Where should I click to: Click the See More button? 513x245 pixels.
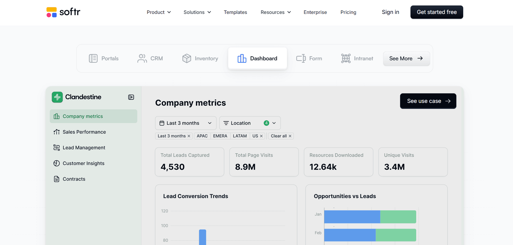[406, 58]
